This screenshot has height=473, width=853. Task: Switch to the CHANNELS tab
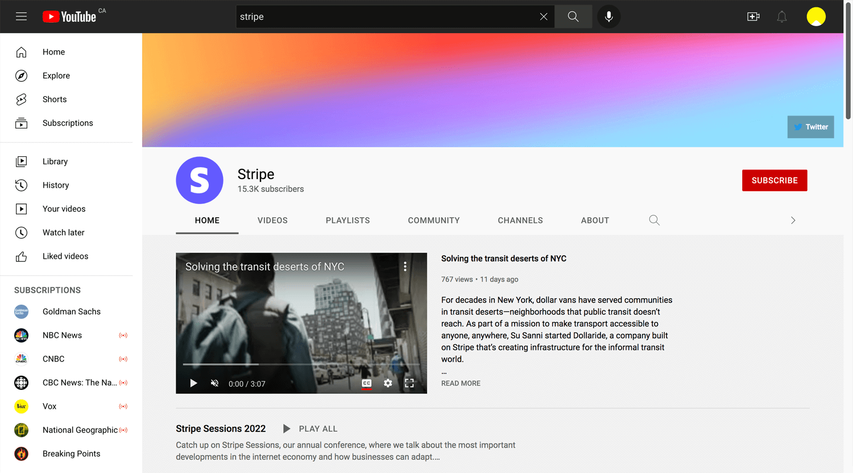point(520,221)
